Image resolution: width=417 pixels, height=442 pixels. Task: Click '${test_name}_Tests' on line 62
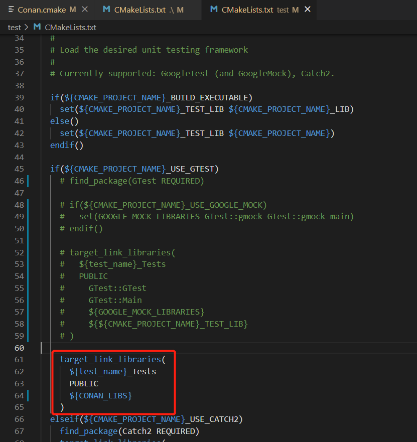[x=112, y=372]
